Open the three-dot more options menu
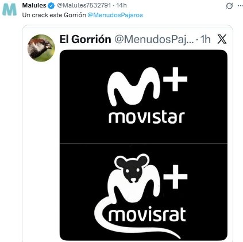This screenshot has width=243, height=242. click(240, 6)
